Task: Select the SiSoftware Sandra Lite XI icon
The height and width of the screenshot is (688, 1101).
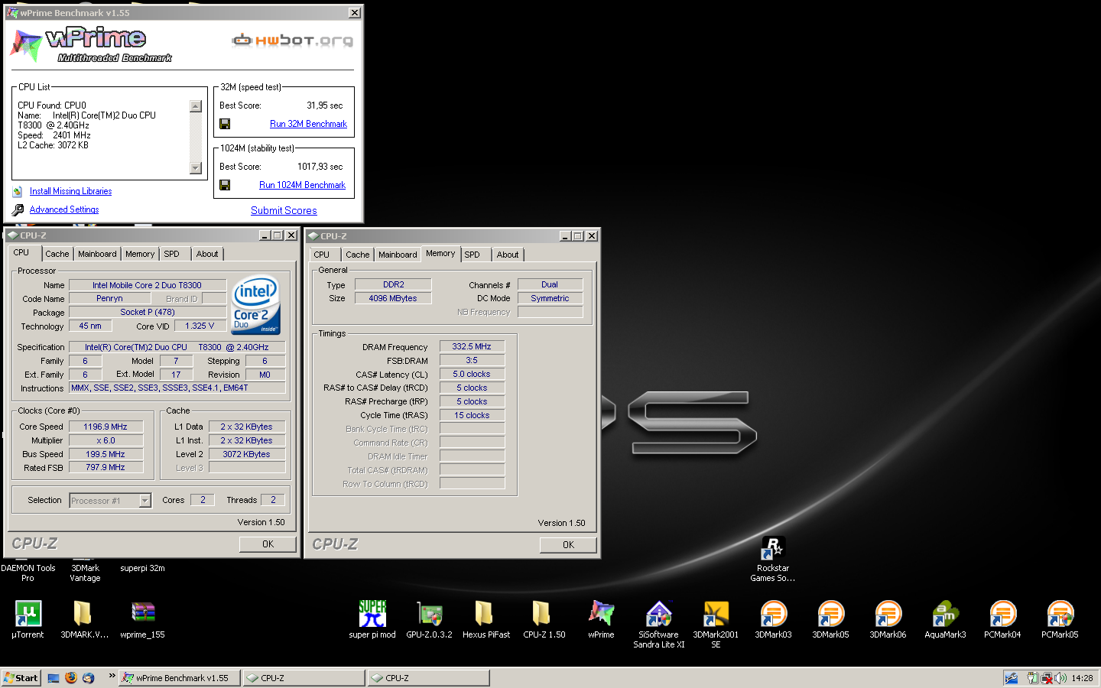Action: (x=659, y=613)
